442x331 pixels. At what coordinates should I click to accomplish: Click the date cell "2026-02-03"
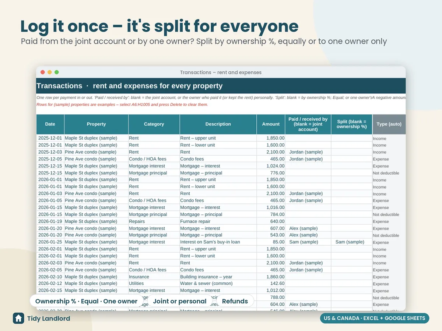click(50, 263)
